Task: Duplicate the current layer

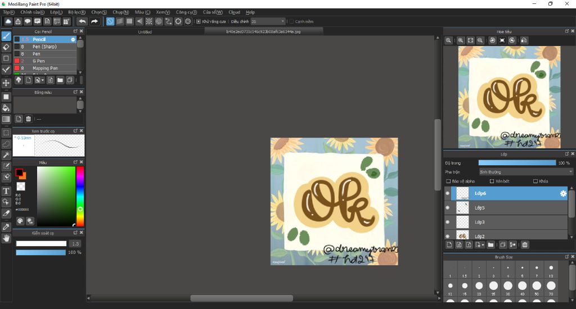Action: pyautogui.click(x=503, y=245)
